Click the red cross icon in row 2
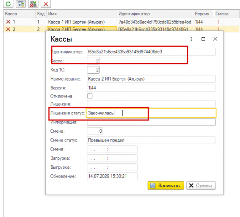Viewport: 240px width, 217px height. (x=8, y=29)
